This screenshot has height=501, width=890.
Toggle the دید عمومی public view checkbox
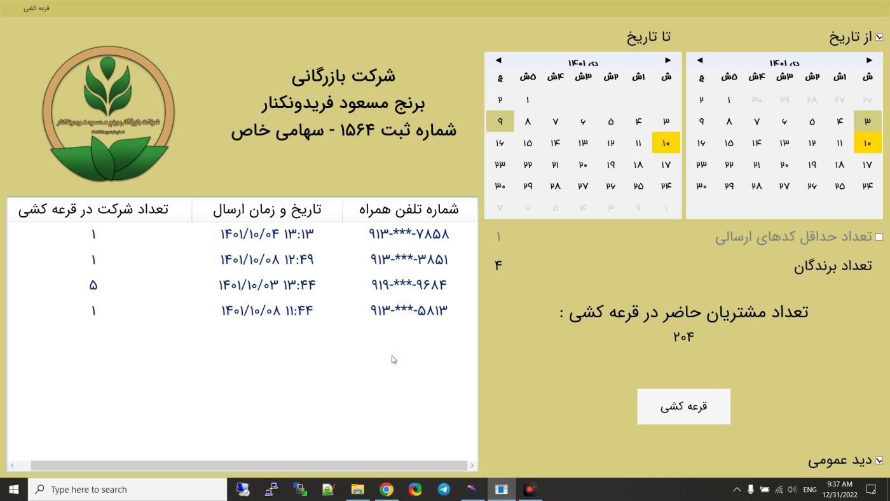click(x=879, y=460)
